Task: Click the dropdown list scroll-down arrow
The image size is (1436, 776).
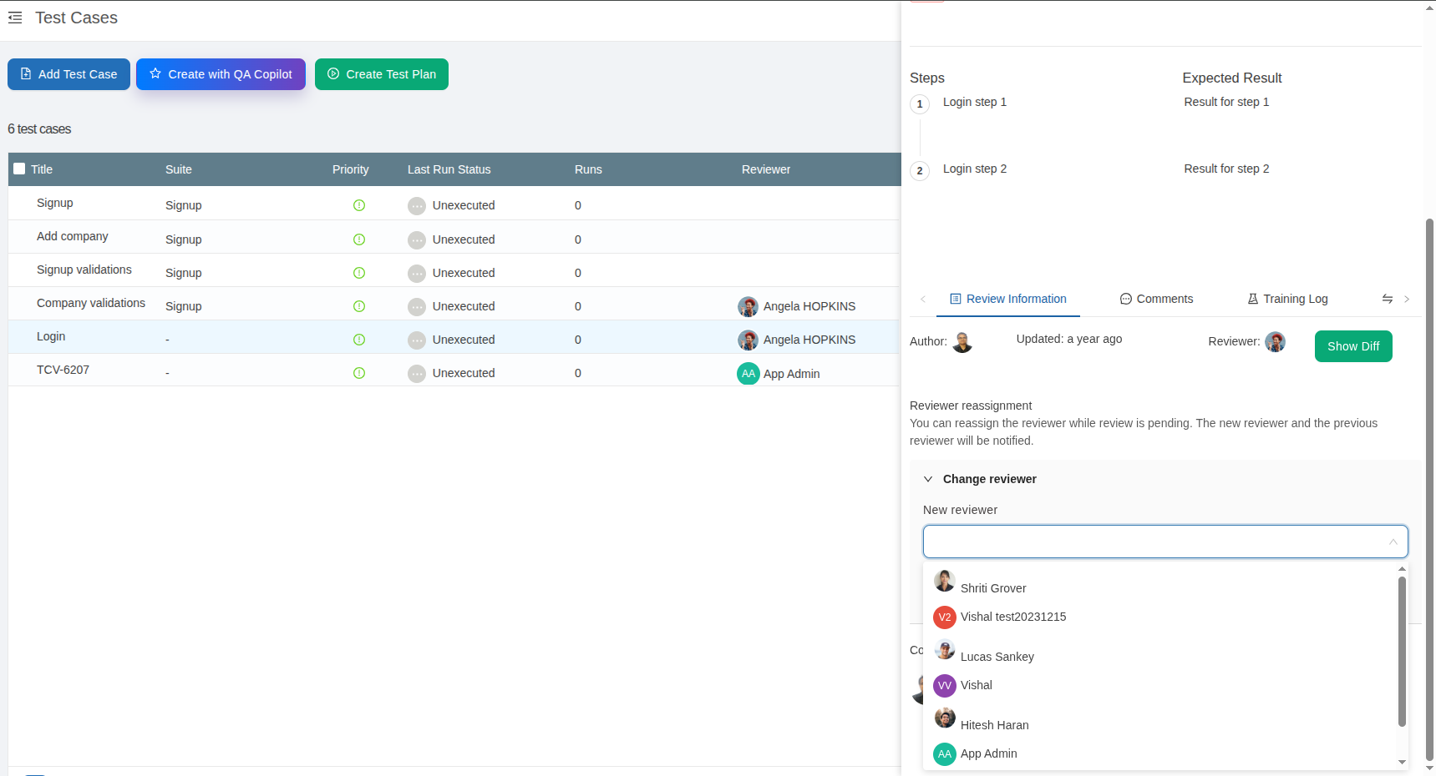Action: tap(1402, 762)
